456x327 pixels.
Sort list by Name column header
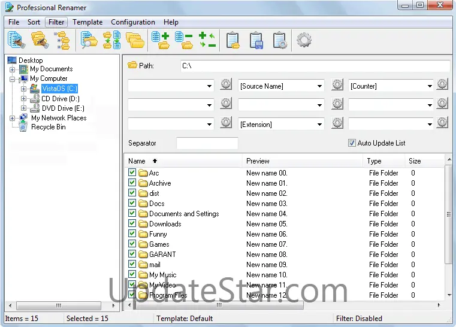[183, 161]
